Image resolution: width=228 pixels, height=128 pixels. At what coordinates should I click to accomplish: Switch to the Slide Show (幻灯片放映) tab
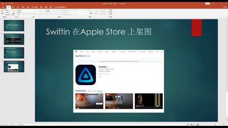tap(35, 7)
